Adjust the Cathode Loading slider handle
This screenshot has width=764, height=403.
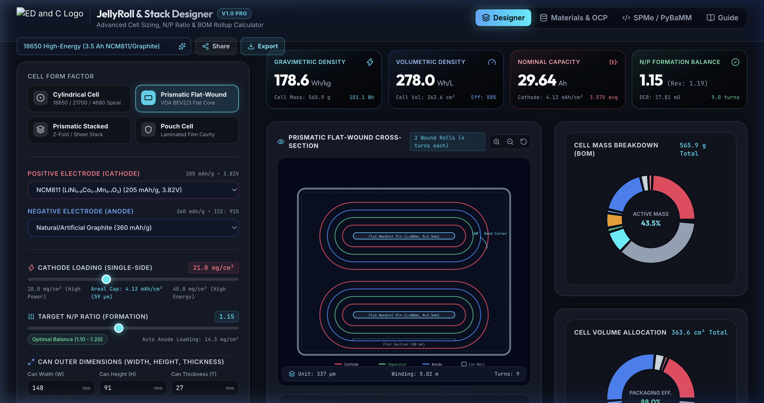(x=106, y=279)
